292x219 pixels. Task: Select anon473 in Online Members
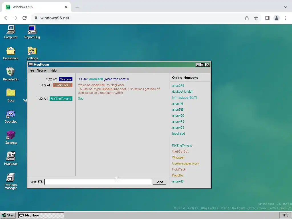(178, 121)
